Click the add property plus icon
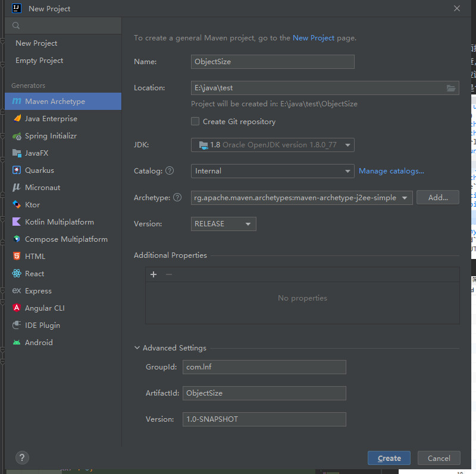 (154, 274)
